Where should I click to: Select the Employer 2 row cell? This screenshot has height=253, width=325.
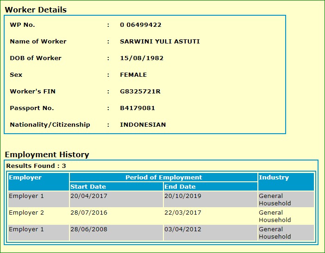[26, 213]
